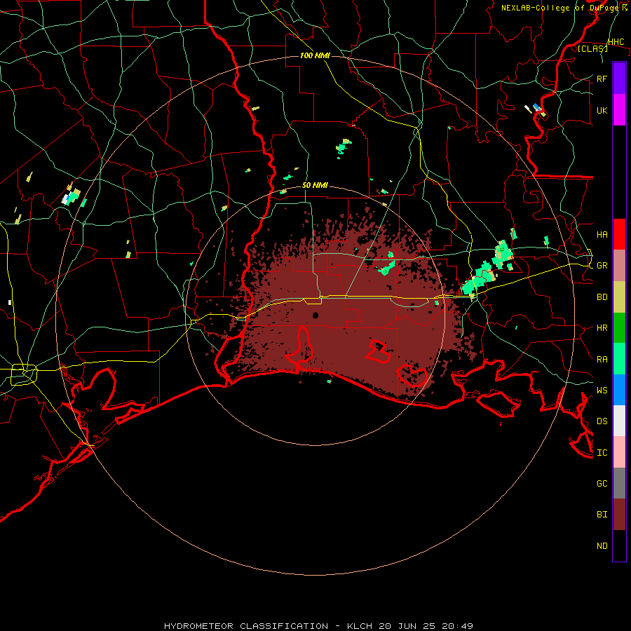Click the dark red BI legend swatch
The image size is (631, 631).
(619, 515)
